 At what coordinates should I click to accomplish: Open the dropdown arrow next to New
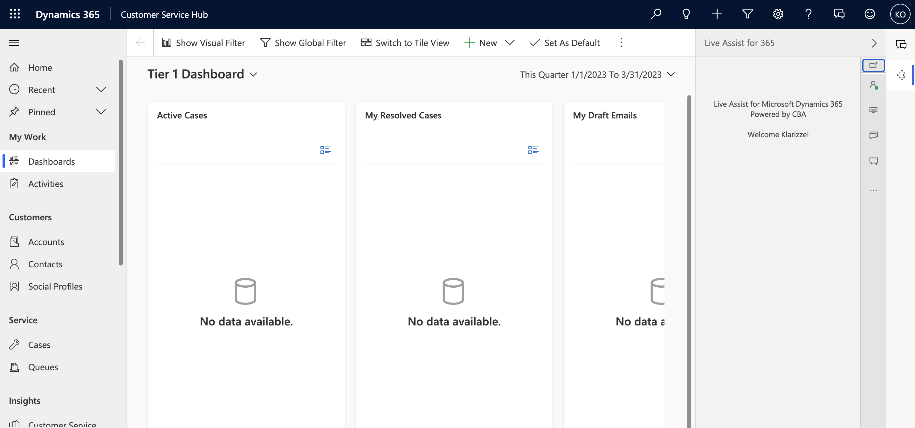click(510, 43)
